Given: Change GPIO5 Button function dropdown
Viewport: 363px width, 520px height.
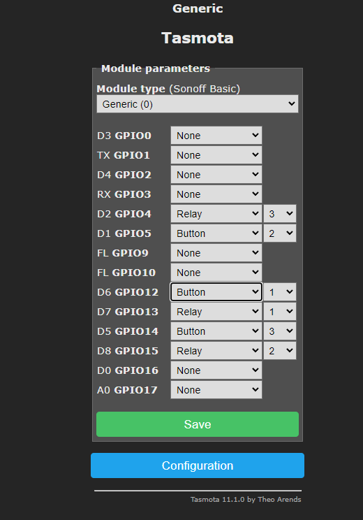Looking at the screenshot, I should point(216,233).
